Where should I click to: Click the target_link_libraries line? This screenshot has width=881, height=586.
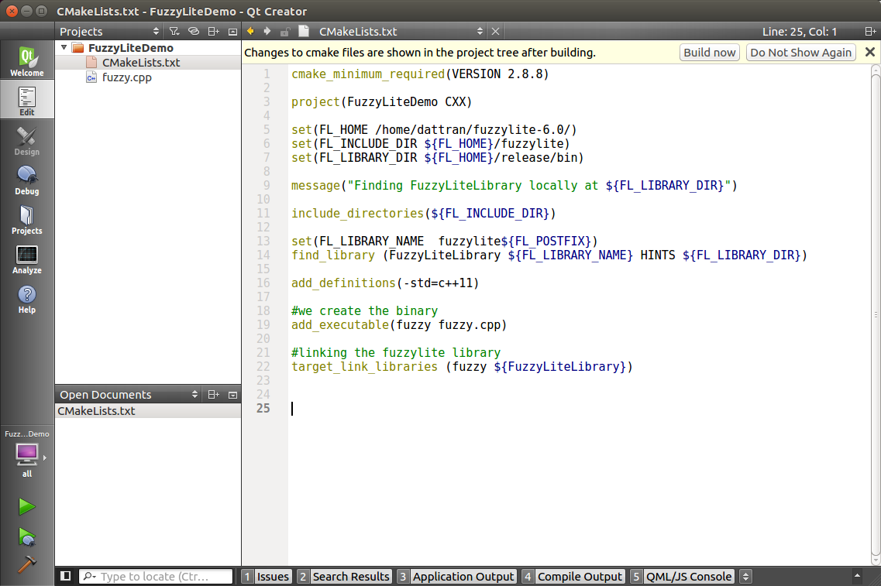pos(462,366)
